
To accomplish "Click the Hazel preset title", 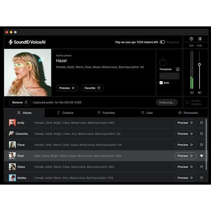I will click(61, 61).
